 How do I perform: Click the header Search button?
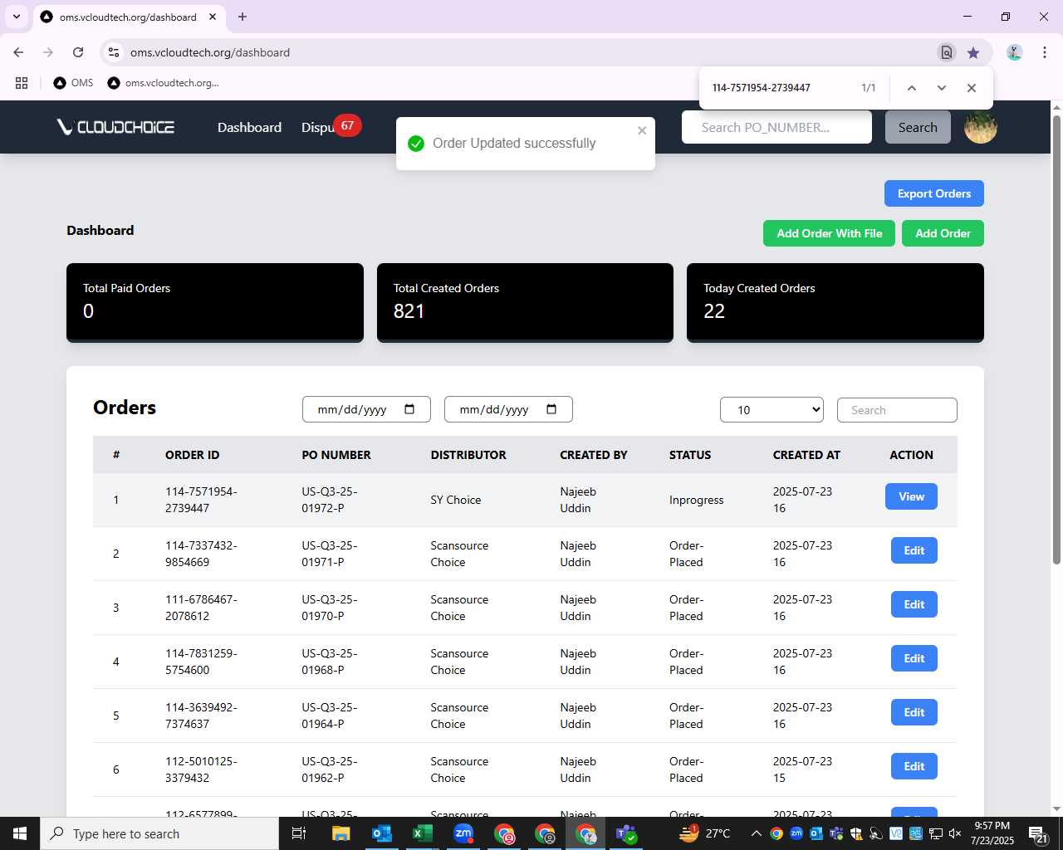click(918, 127)
